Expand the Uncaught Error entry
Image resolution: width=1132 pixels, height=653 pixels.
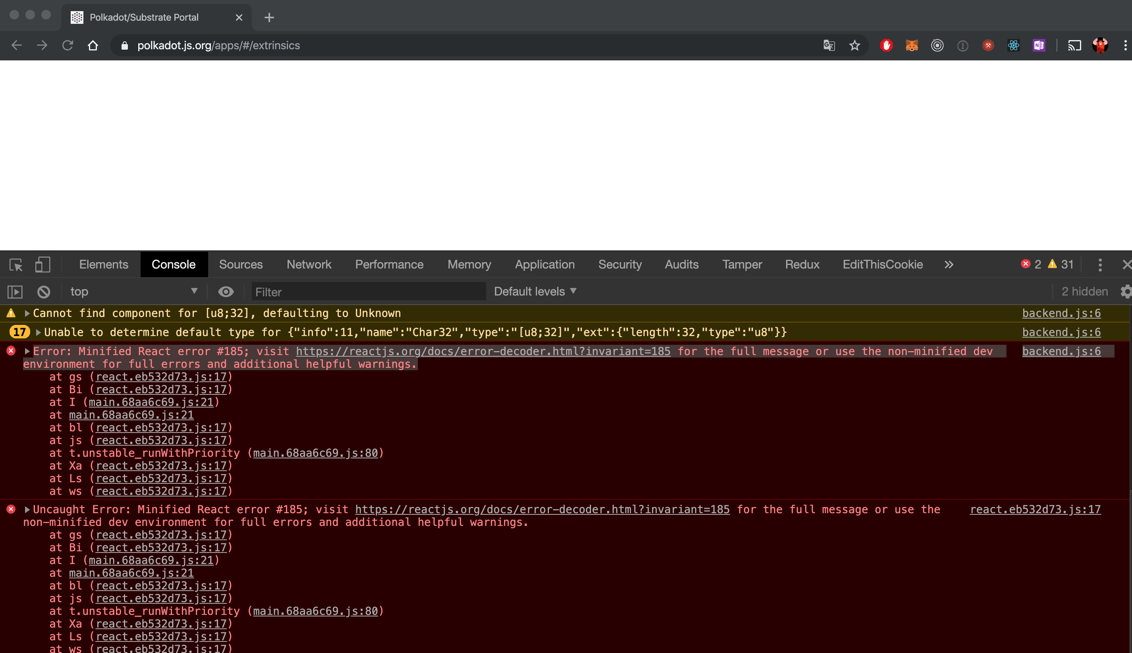tap(27, 510)
